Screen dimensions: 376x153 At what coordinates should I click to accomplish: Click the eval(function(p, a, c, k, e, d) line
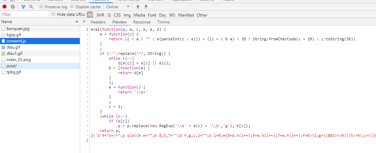coord(128,29)
